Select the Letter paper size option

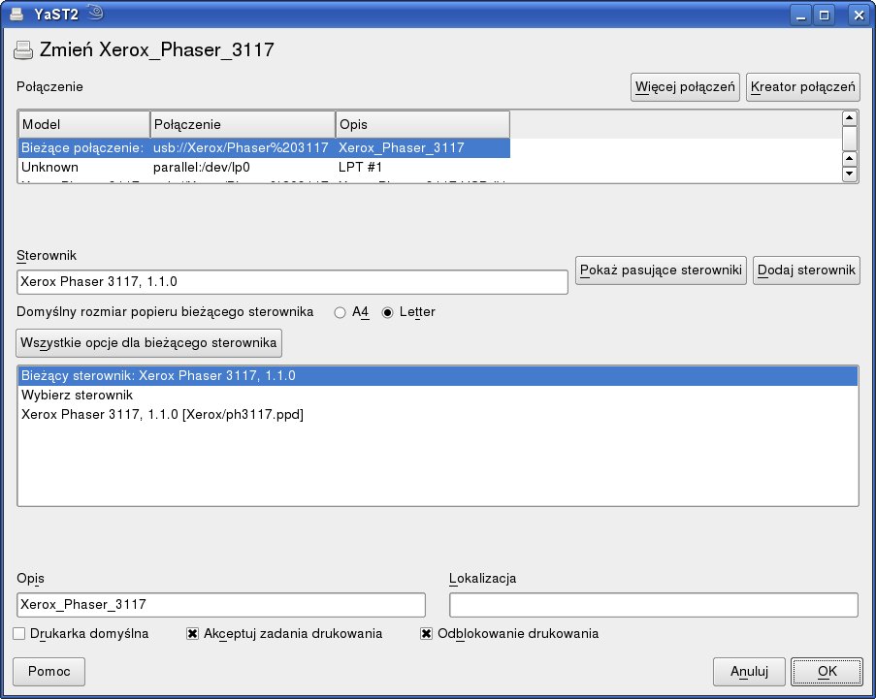[x=388, y=312]
